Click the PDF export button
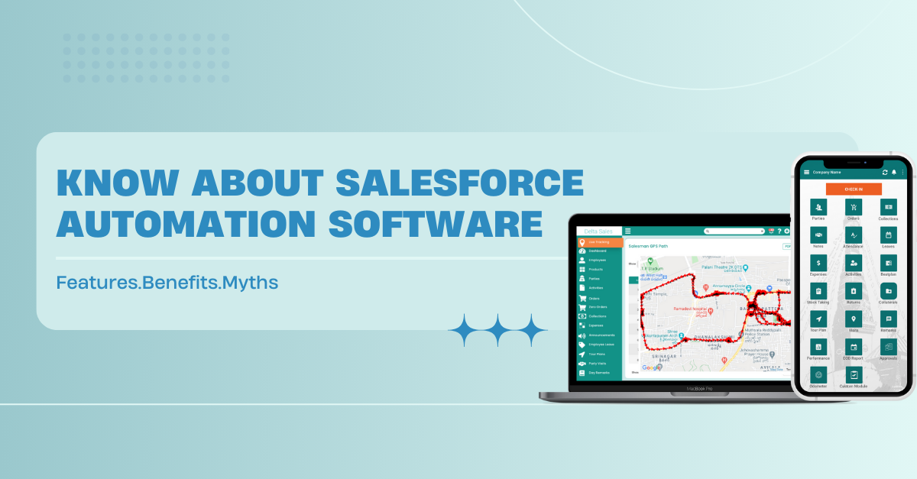 [x=786, y=247]
